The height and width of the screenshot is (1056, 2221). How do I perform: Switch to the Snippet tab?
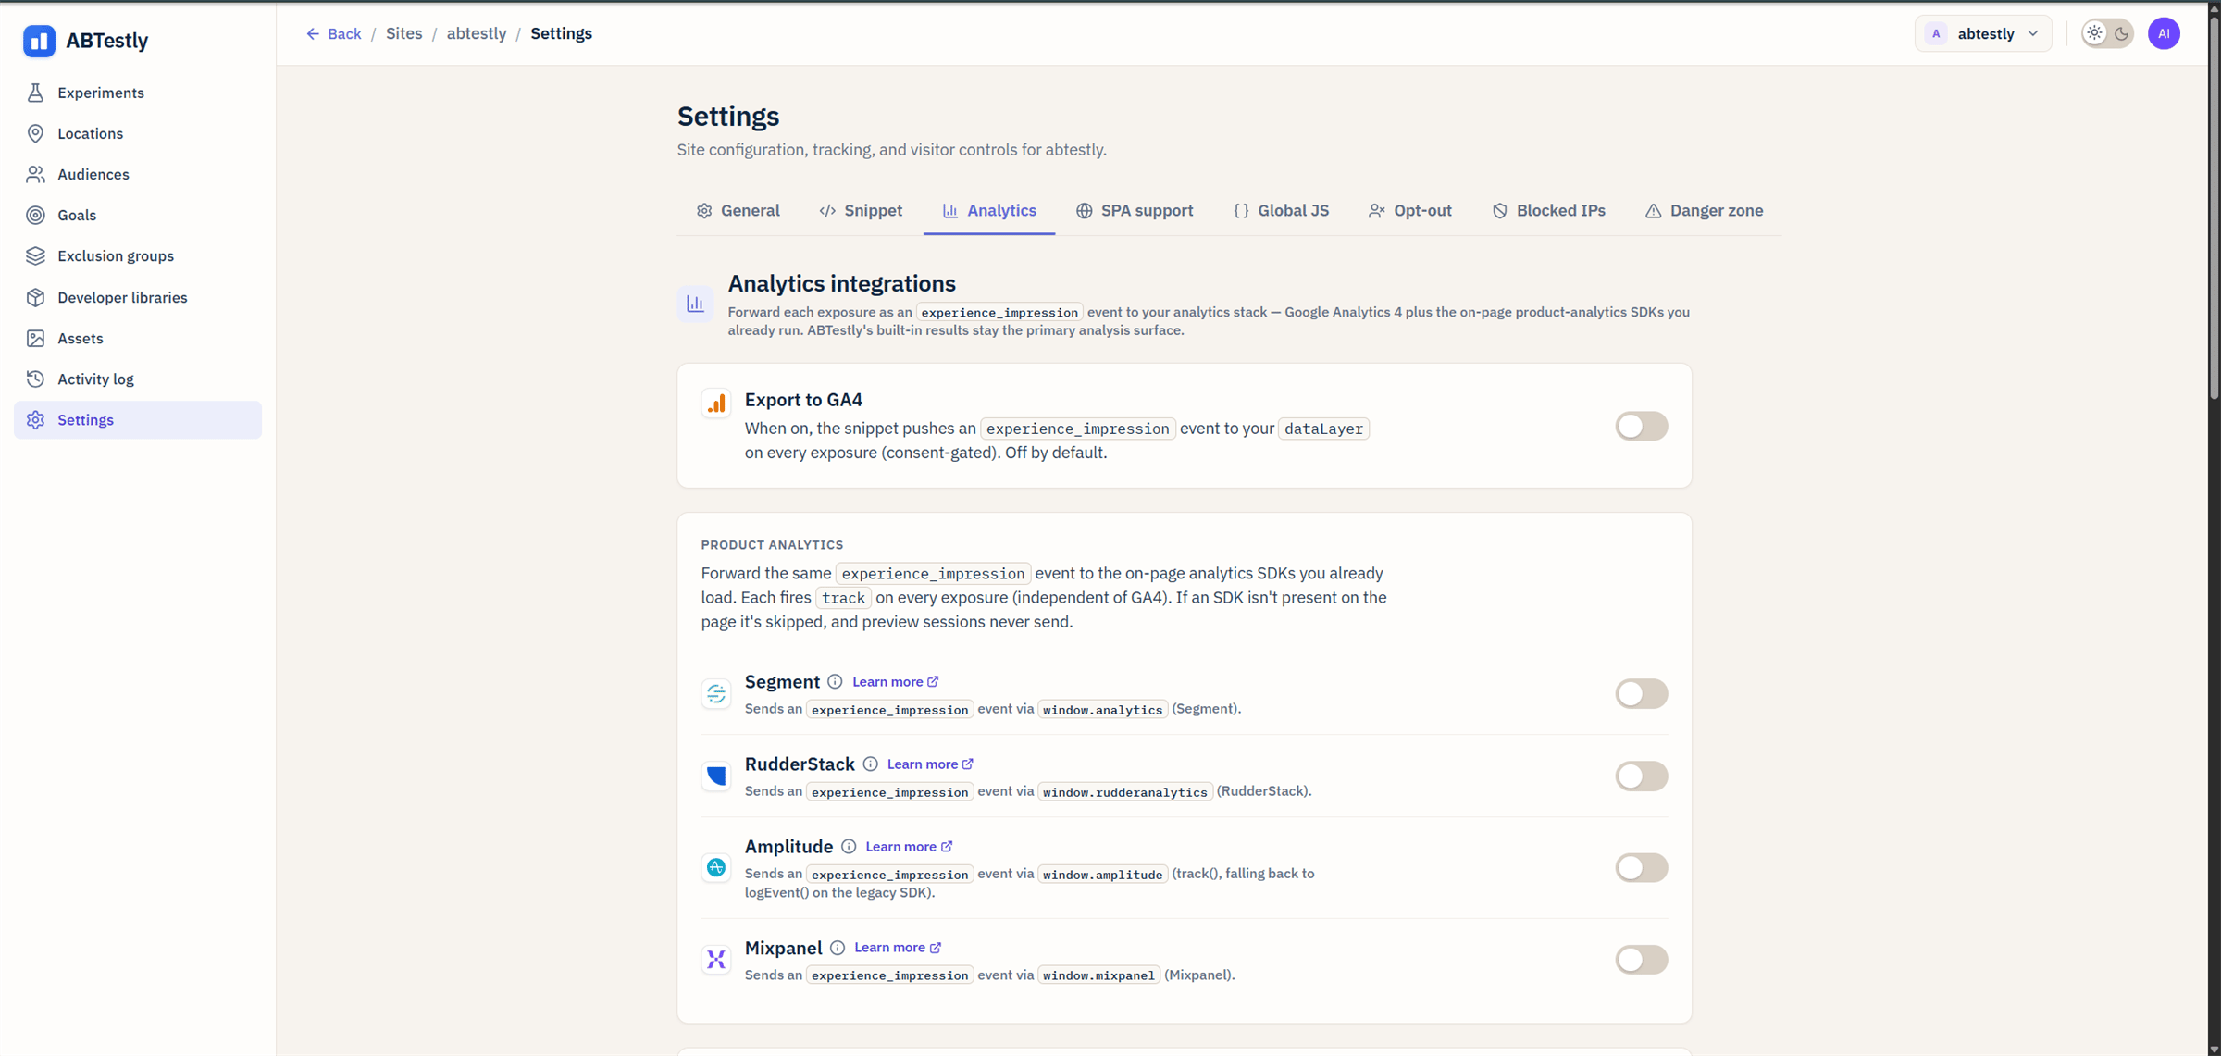[861, 210]
